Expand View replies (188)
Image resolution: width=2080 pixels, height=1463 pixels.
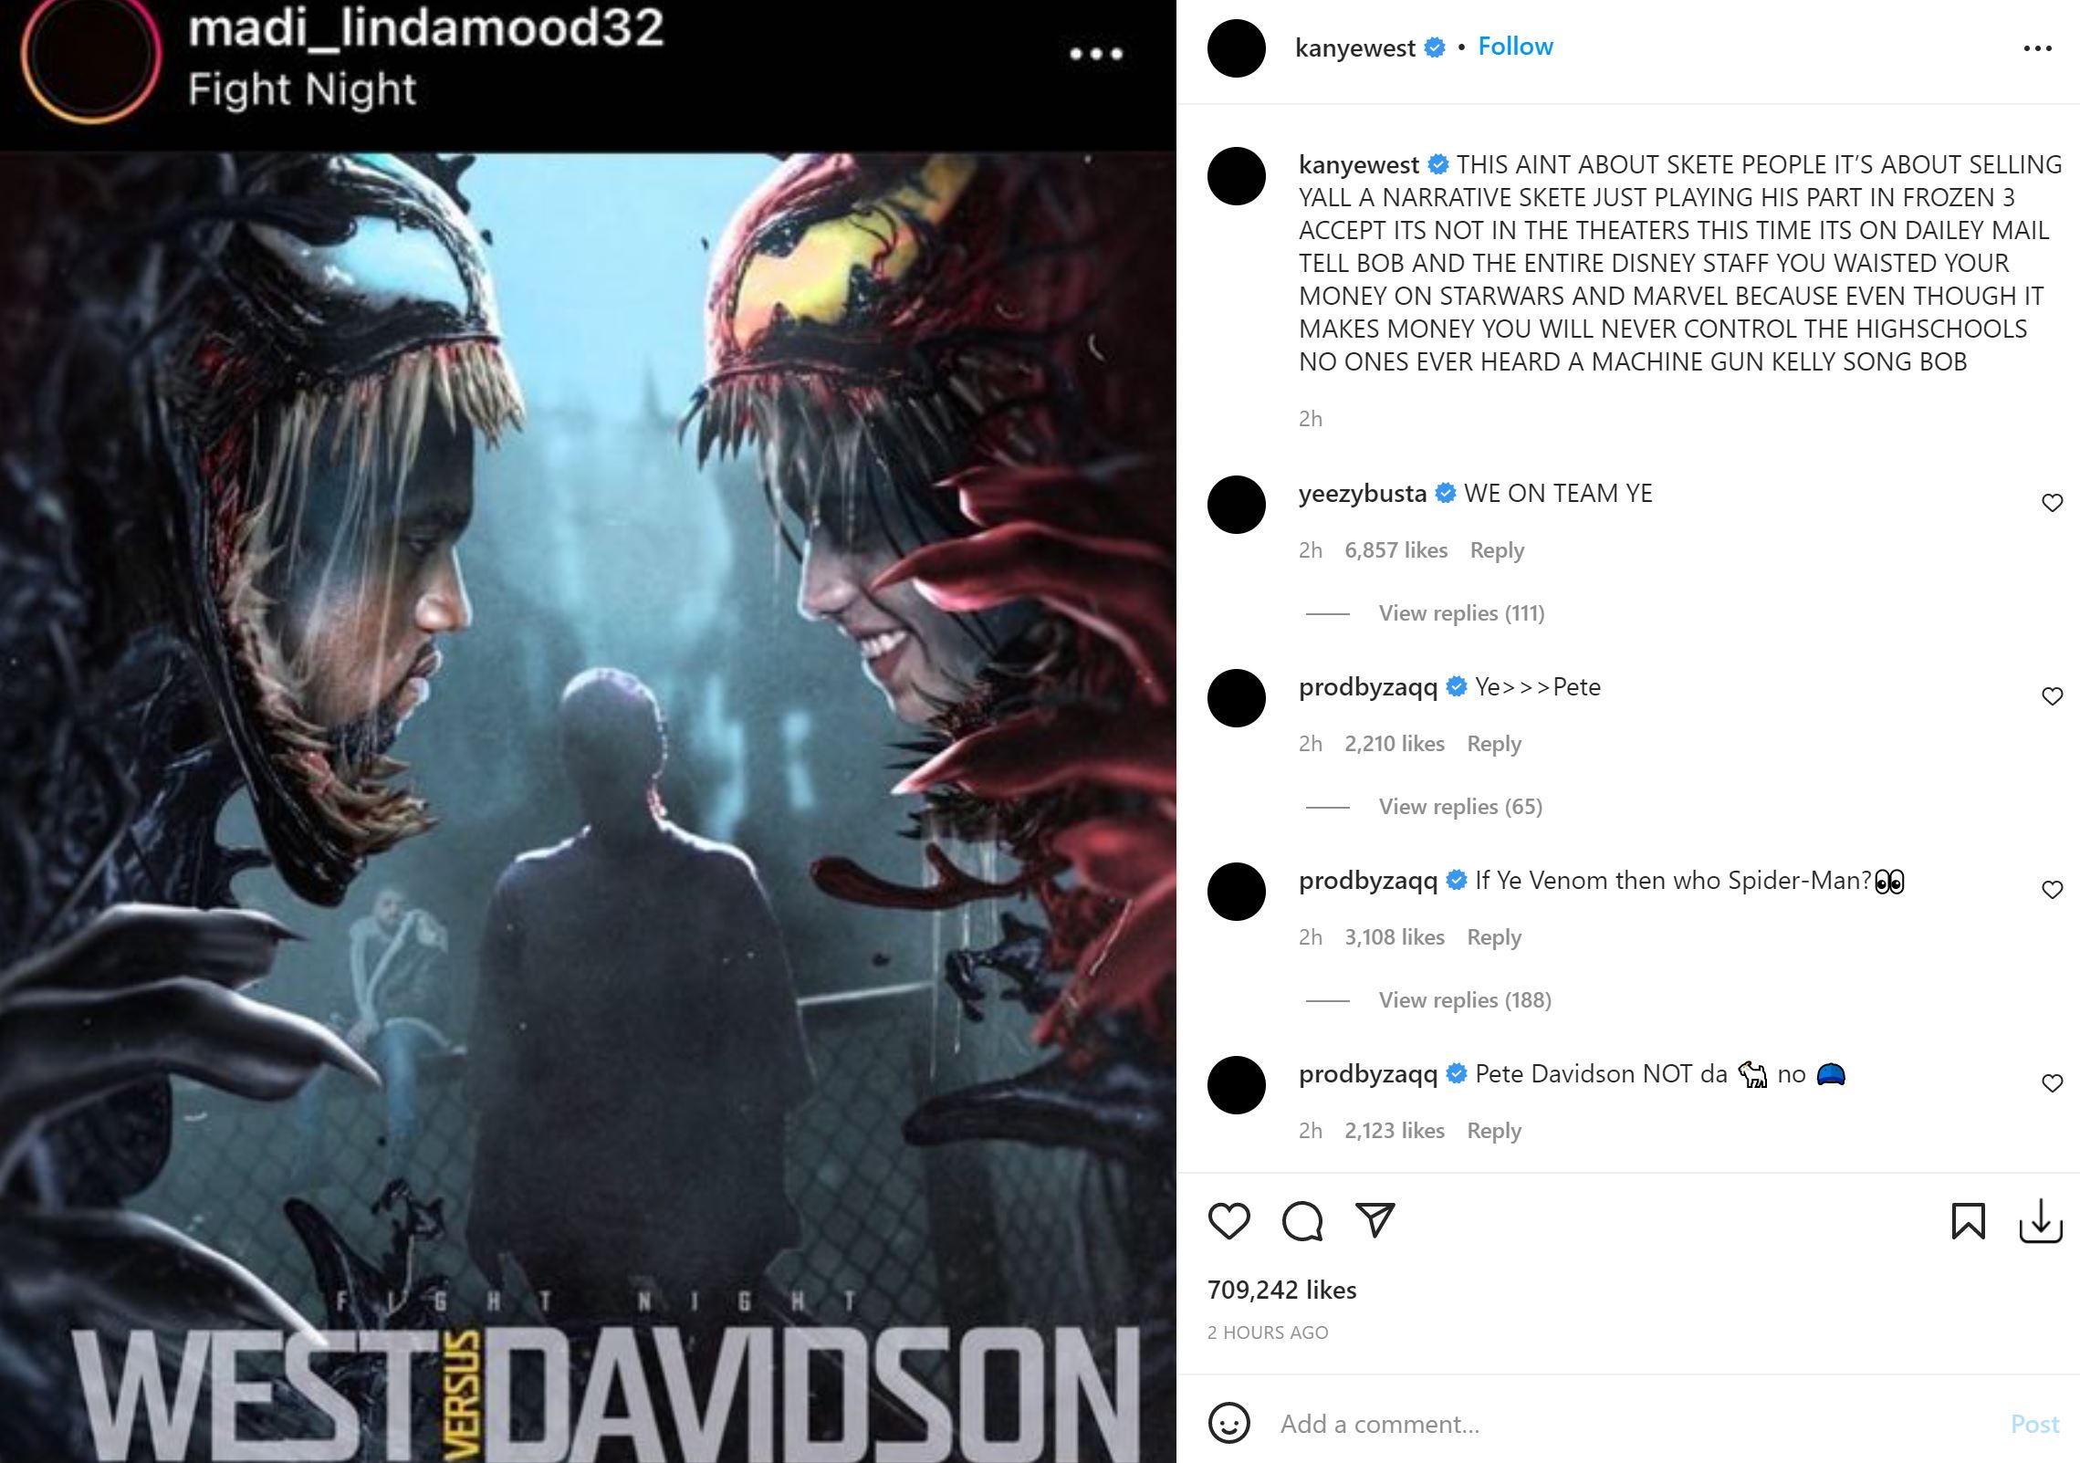(1465, 1000)
